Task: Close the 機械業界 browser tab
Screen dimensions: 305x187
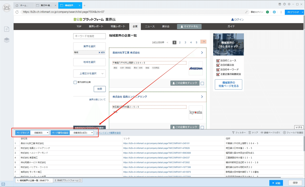Action: tap(80, 5)
